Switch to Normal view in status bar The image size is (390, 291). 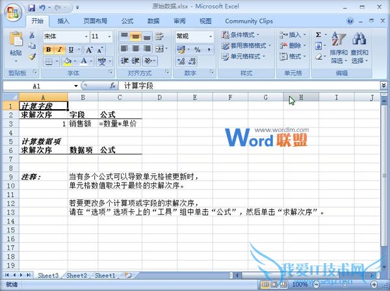point(265,284)
